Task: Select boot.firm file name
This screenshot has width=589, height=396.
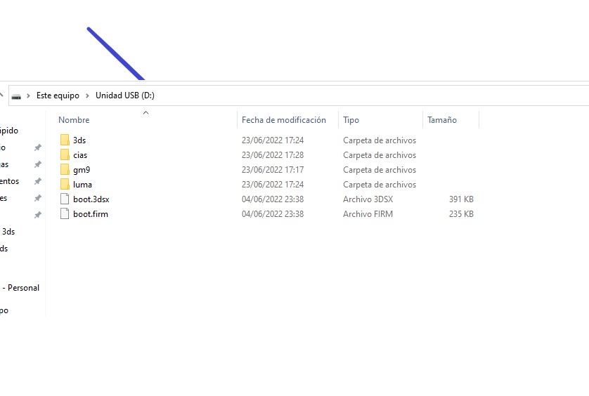Action: [91, 214]
